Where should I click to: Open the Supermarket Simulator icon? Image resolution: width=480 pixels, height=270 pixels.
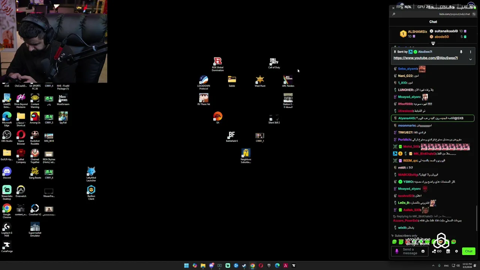(x=35, y=229)
